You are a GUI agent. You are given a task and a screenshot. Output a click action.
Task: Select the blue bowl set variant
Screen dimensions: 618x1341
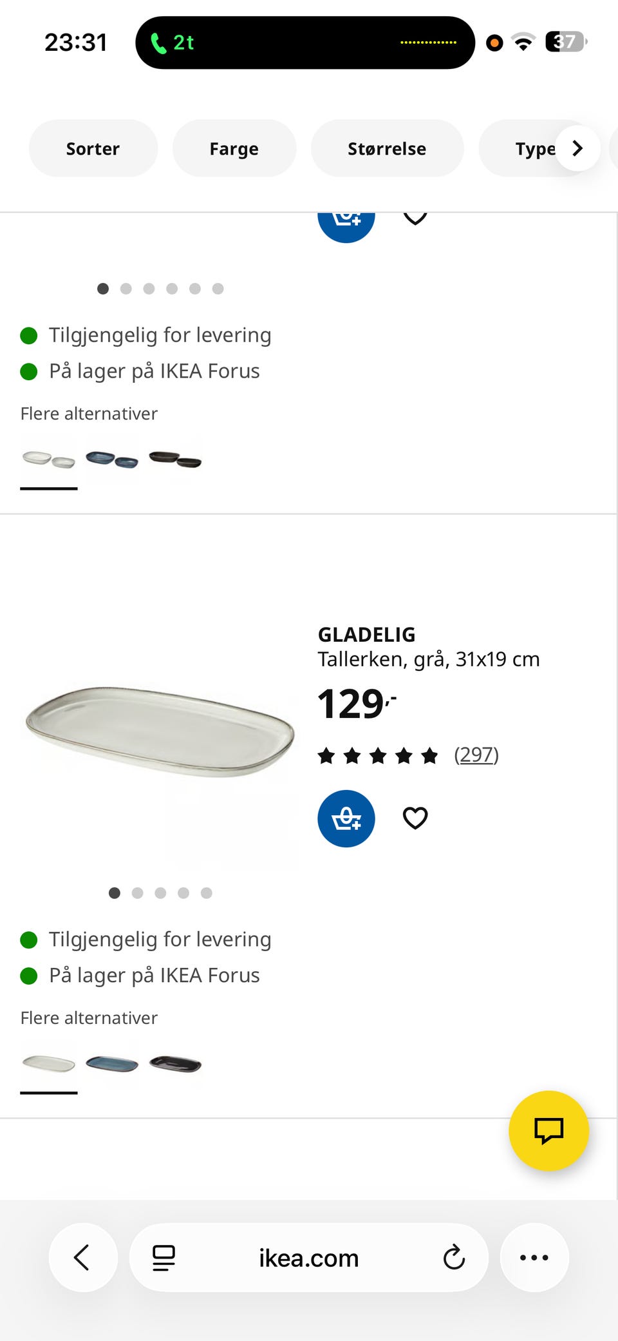coord(112,459)
